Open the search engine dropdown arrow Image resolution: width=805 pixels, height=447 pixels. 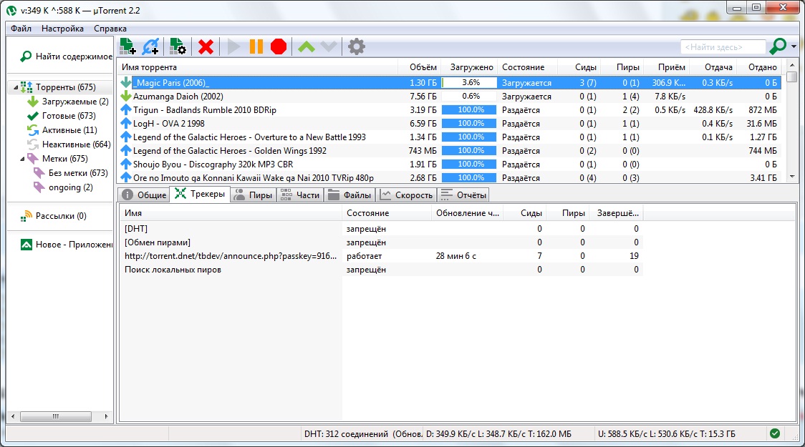pos(794,47)
